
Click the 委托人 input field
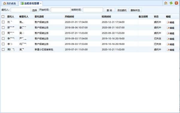(x=21, y=10)
